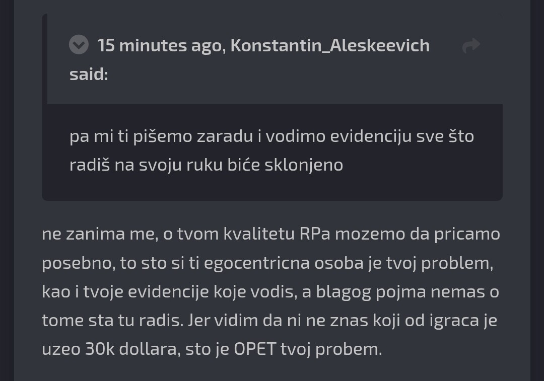Click the word "RPa" in the reply

coord(315,234)
